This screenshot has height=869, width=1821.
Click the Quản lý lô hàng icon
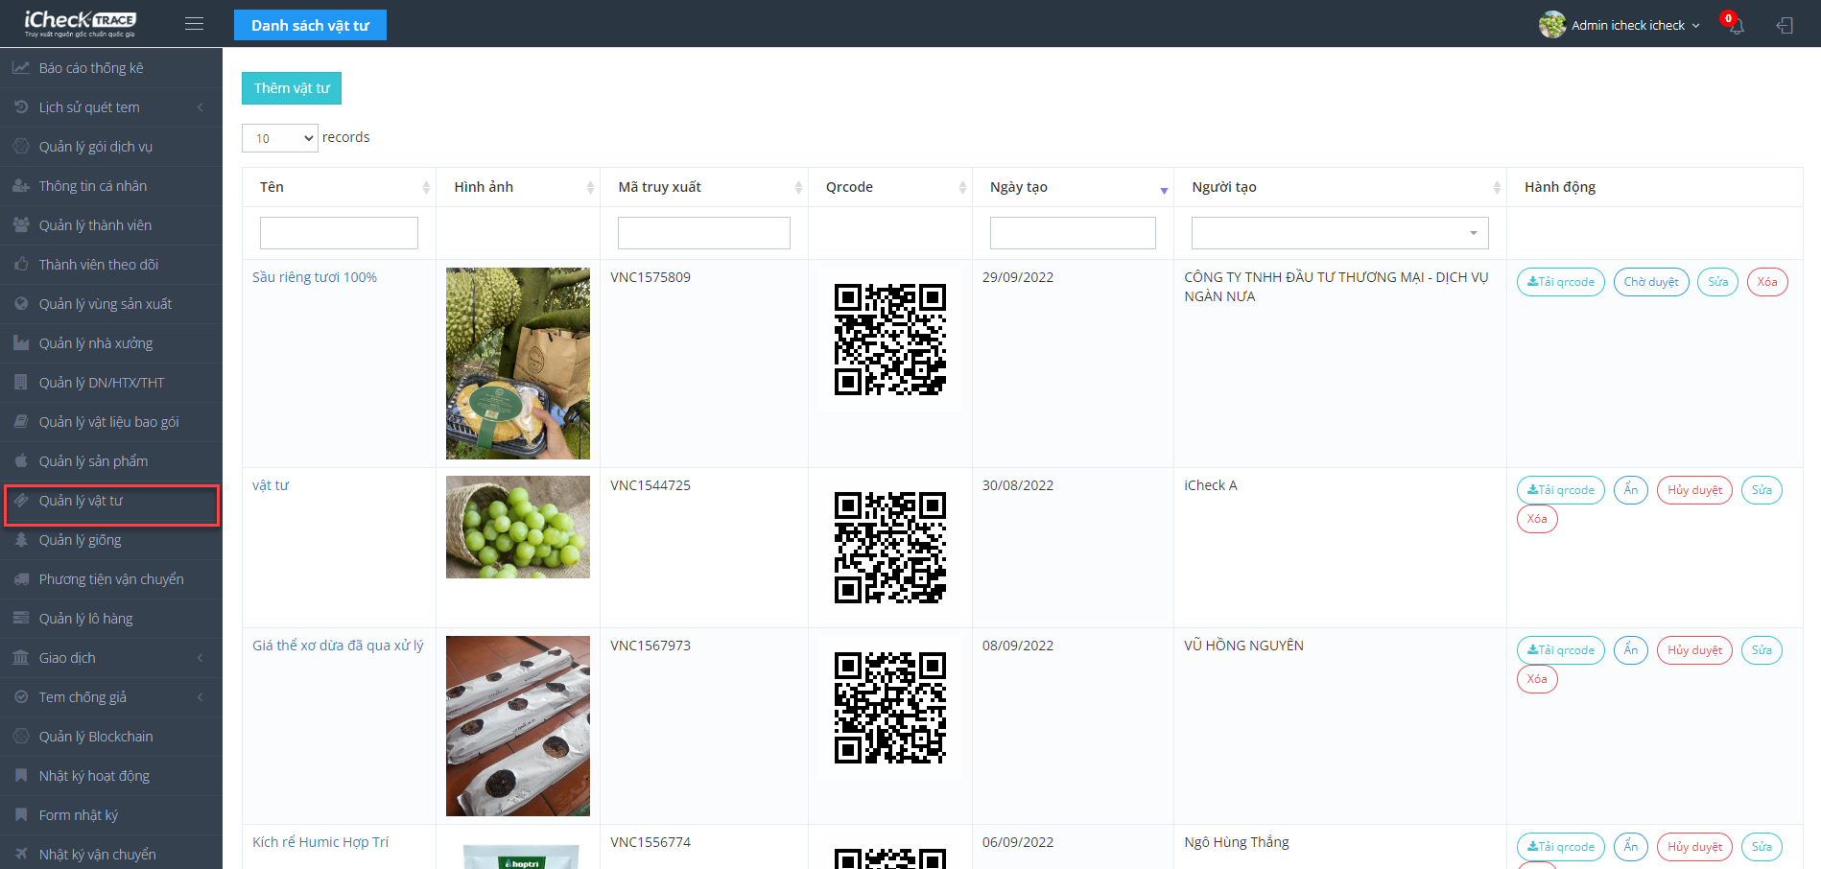coord(21,619)
